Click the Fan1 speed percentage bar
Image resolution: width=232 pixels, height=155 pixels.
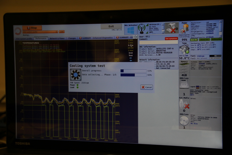click(x=215, y=56)
